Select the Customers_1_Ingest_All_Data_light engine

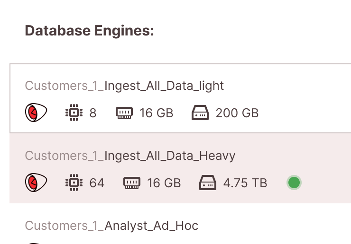pyautogui.click(x=124, y=86)
